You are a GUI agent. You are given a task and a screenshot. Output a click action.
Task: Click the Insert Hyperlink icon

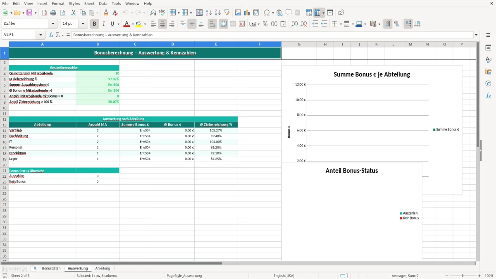click(x=279, y=13)
